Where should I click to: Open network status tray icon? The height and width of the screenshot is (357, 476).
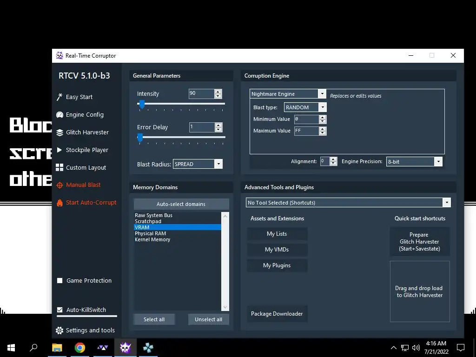pos(405,348)
